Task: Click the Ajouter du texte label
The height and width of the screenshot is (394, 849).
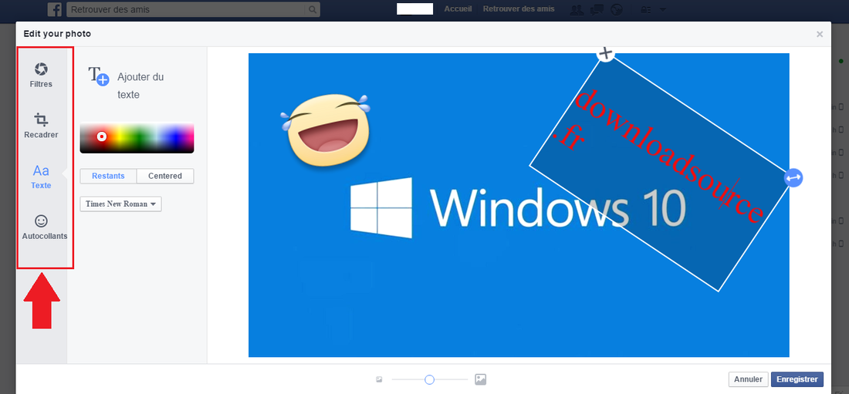Action: tap(140, 86)
